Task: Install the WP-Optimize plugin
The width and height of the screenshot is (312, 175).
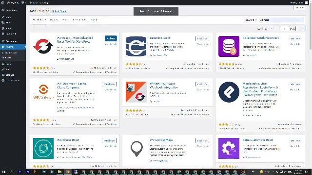Action: click(109, 84)
